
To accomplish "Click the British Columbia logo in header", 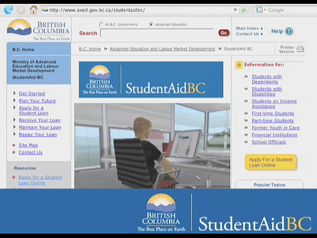I will pyautogui.click(x=38, y=30).
